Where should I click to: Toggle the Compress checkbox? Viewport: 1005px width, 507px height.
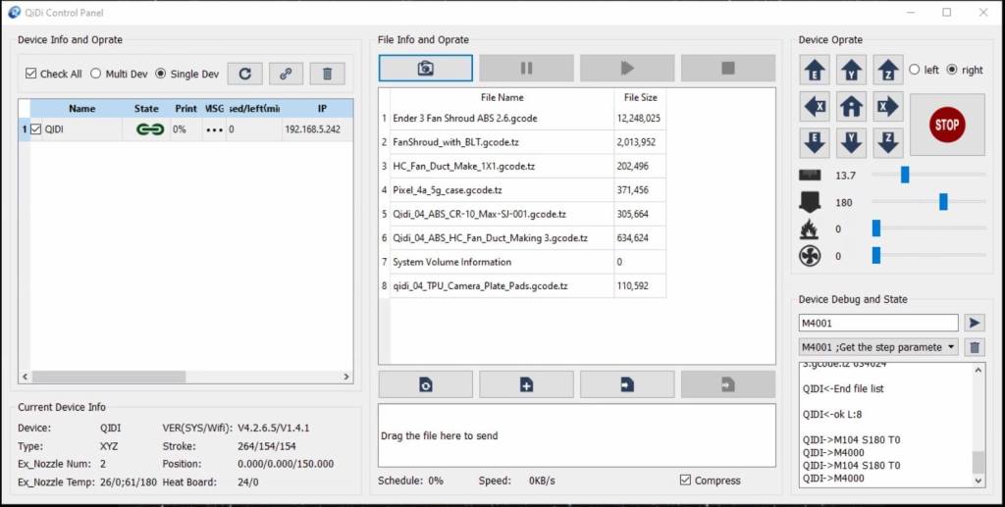click(x=685, y=481)
